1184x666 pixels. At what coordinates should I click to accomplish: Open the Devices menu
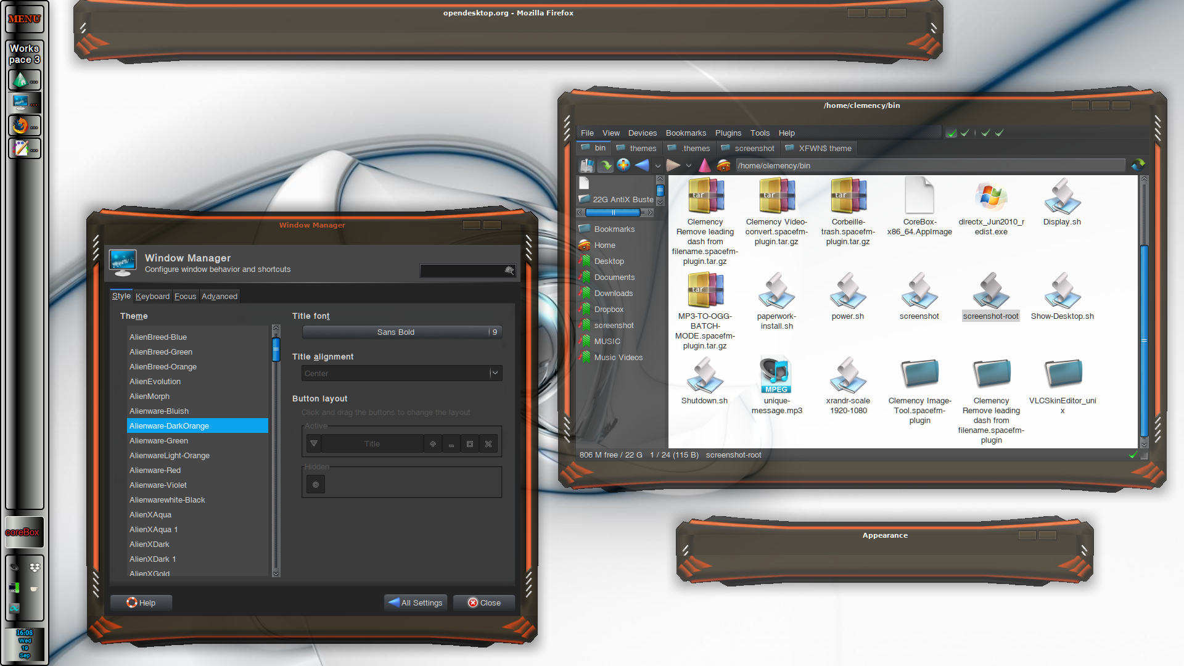(x=642, y=133)
